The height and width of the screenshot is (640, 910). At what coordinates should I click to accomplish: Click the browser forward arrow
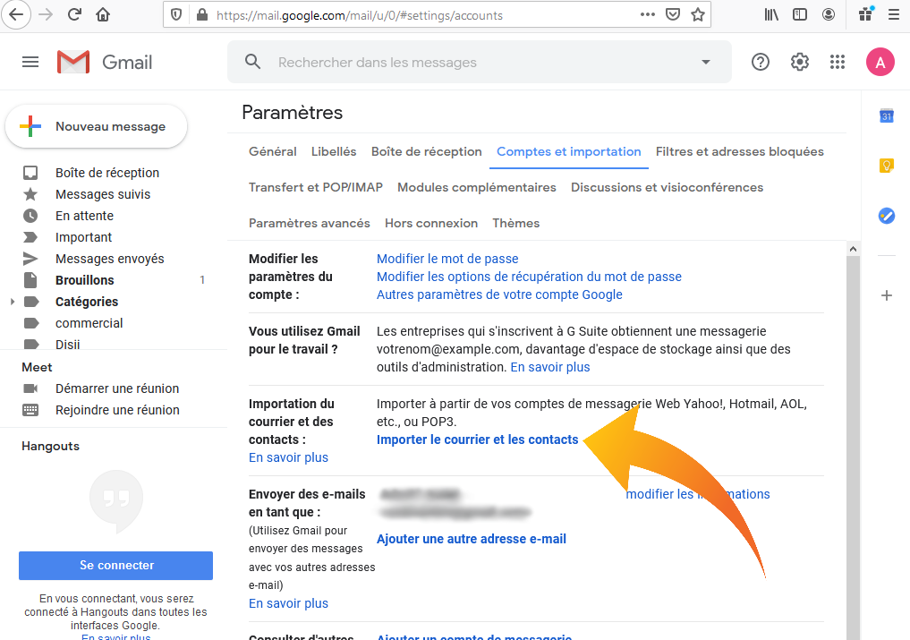(46, 14)
